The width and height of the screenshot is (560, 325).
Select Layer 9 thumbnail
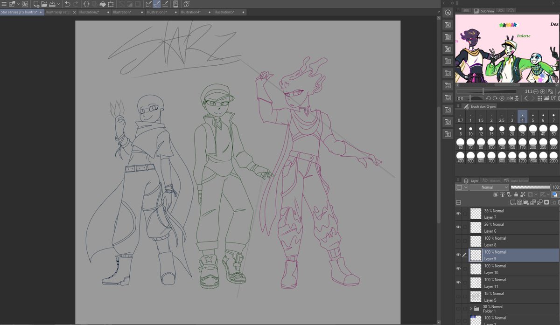(x=476, y=255)
